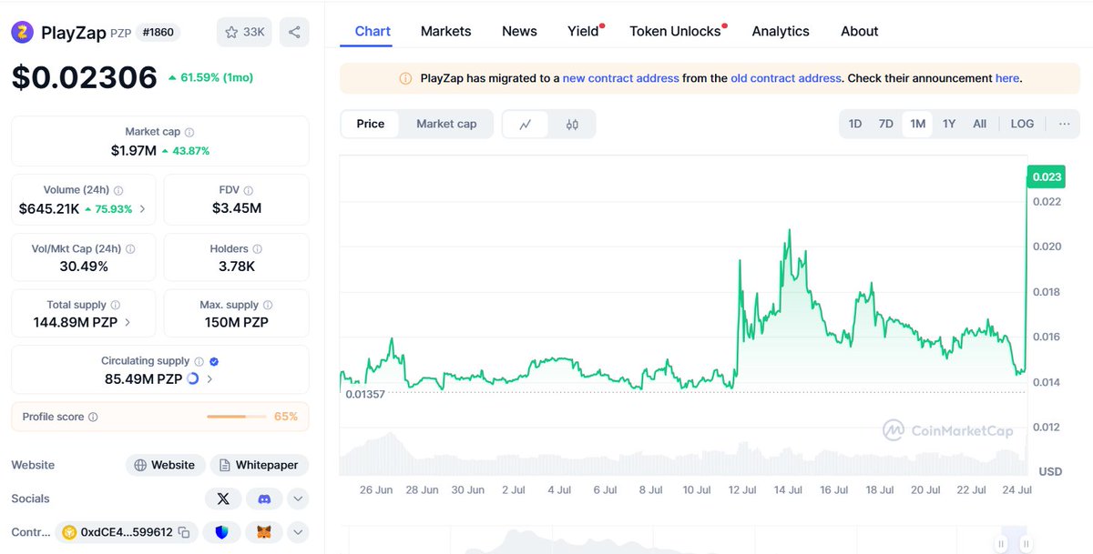The width and height of the screenshot is (1093, 554).
Task: Switch to line chart view
Action: tap(526, 125)
